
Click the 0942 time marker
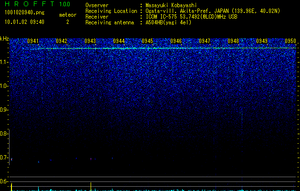coord(62,41)
